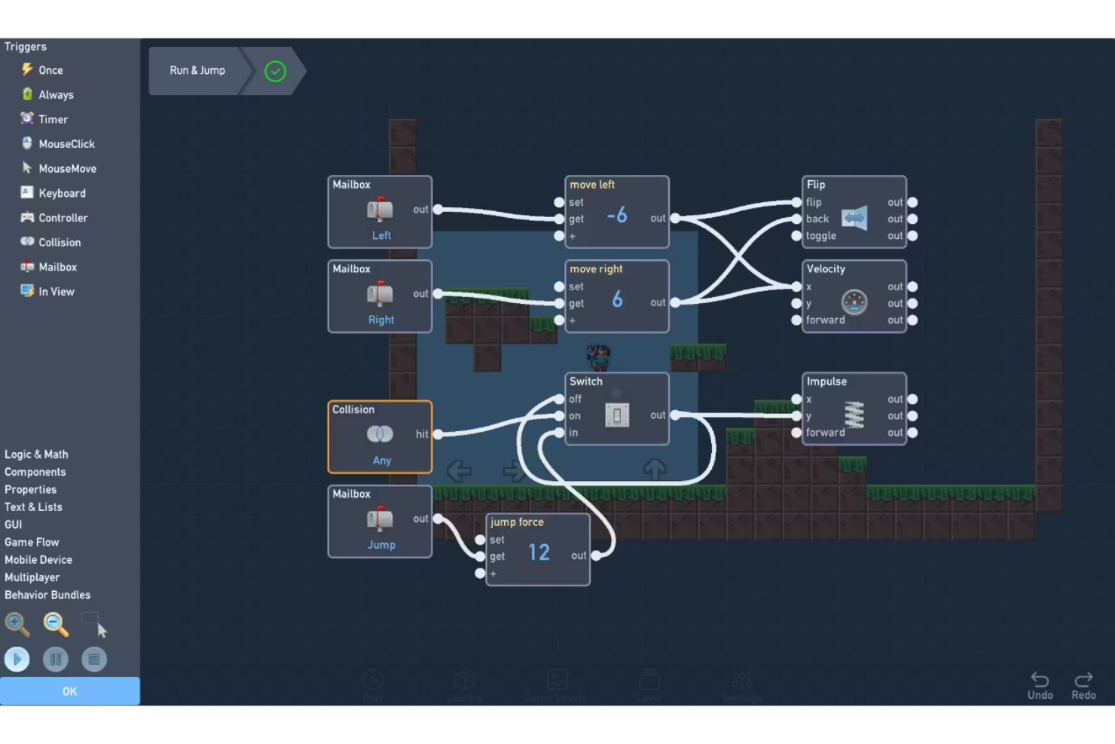Select the Mailbox trigger
The height and width of the screenshot is (744, 1115).
(57, 266)
